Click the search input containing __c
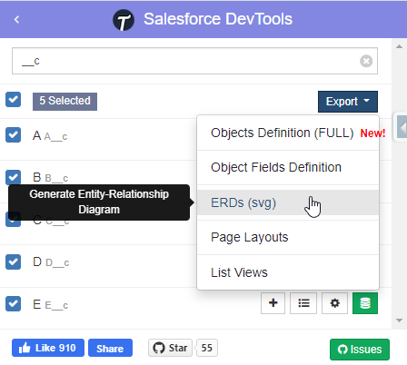The height and width of the screenshot is (365, 407). click(x=194, y=61)
